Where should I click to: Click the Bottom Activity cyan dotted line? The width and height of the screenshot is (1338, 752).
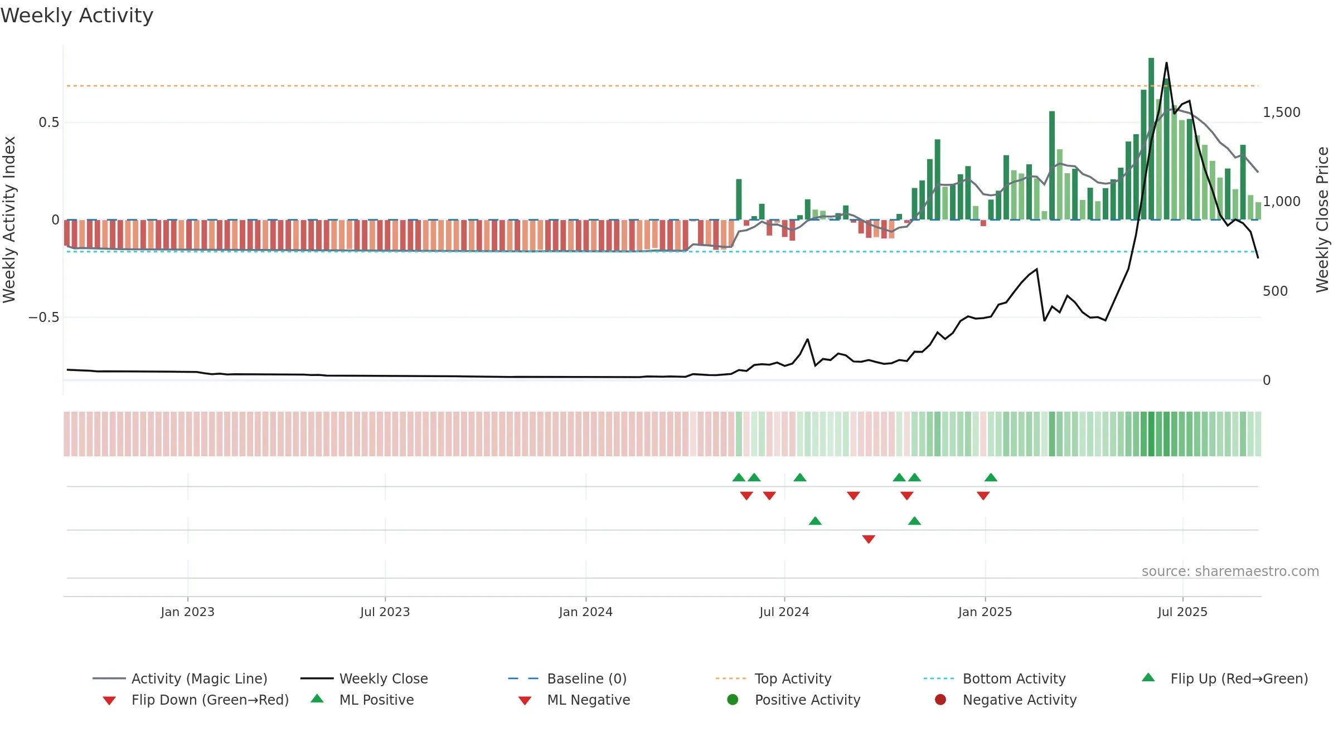tap(662, 251)
